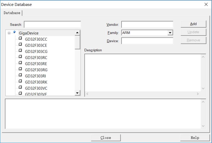Click the chip icon beside GD32F303CC
The image size is (212, 143).
coord(20,38)
